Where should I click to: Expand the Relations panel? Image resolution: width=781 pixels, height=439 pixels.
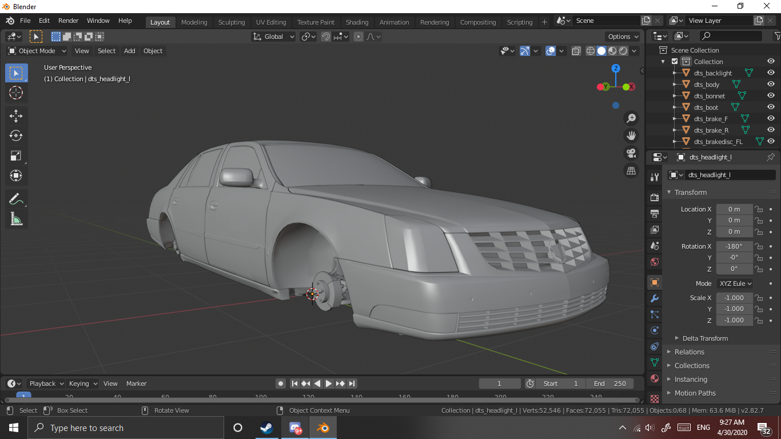pyautogui.click(x=689, y=352)
